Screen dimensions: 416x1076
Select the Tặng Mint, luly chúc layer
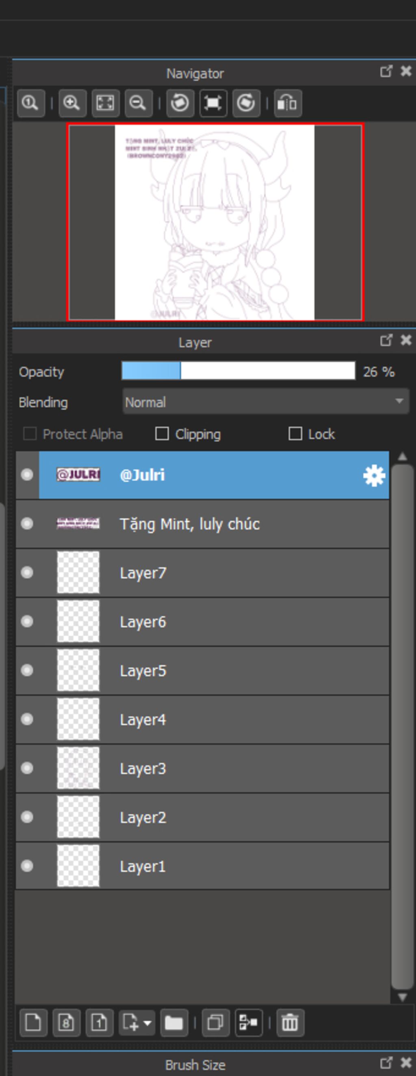coord(202,524)
